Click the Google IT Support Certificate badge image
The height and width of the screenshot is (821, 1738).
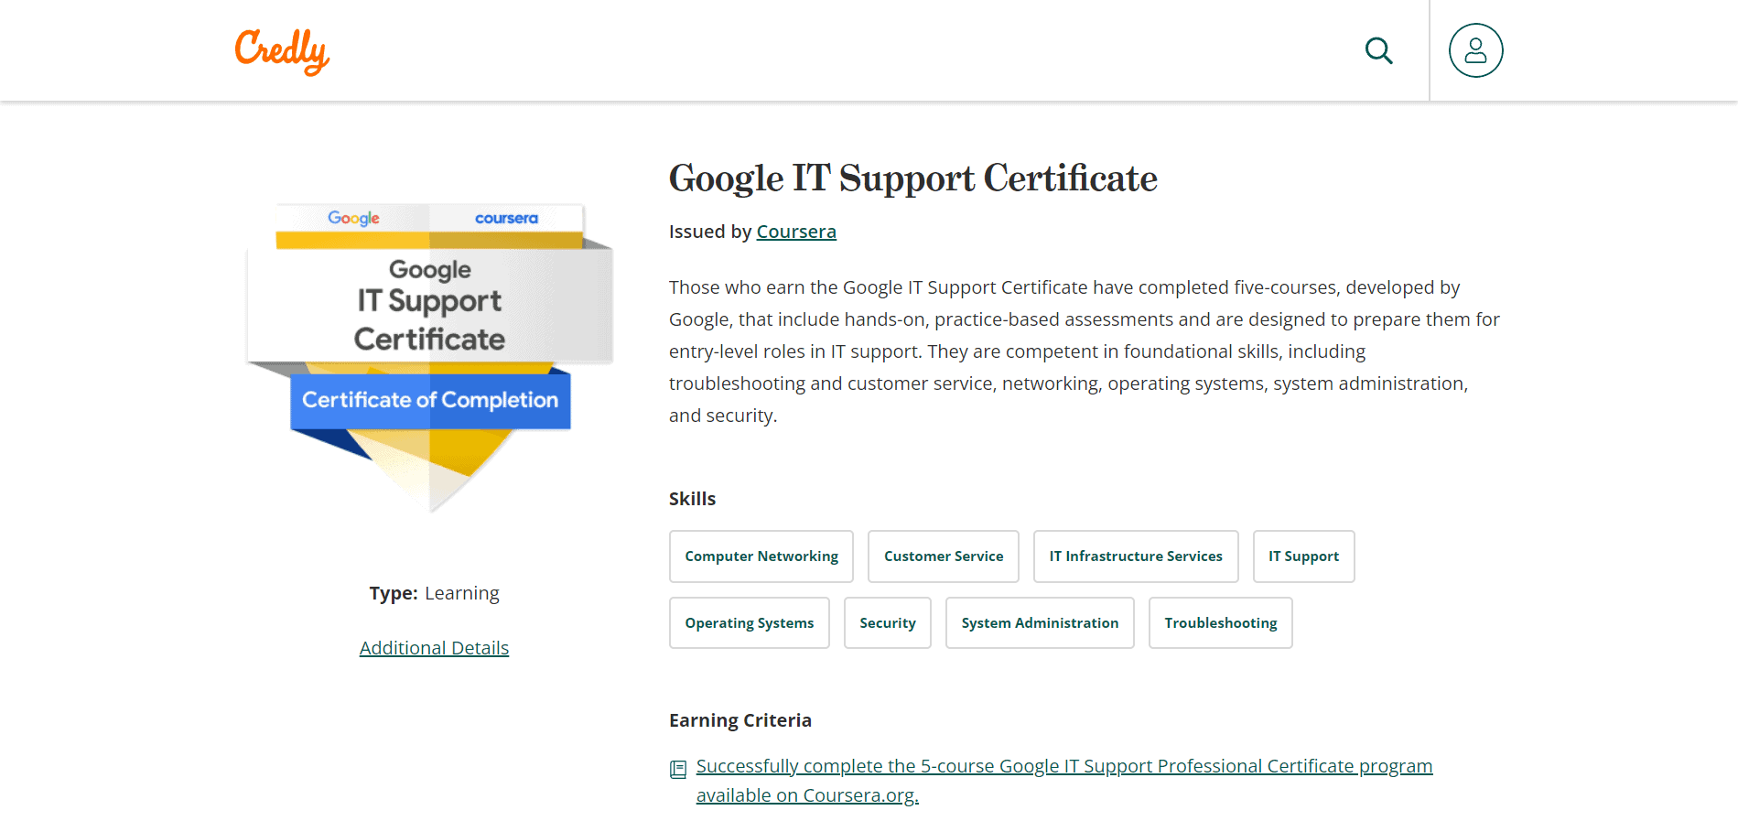430,357
